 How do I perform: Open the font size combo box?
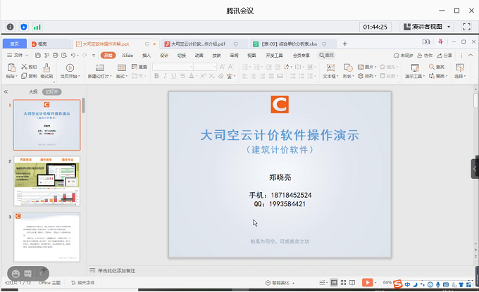click(x=205, y=67)
